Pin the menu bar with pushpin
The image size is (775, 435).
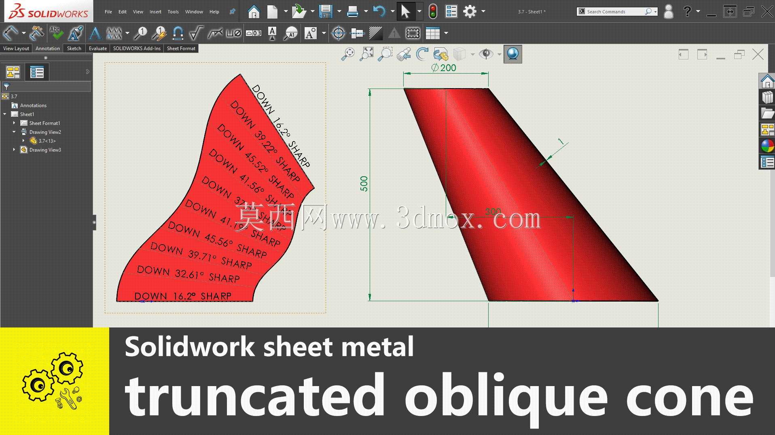(232, 12)
